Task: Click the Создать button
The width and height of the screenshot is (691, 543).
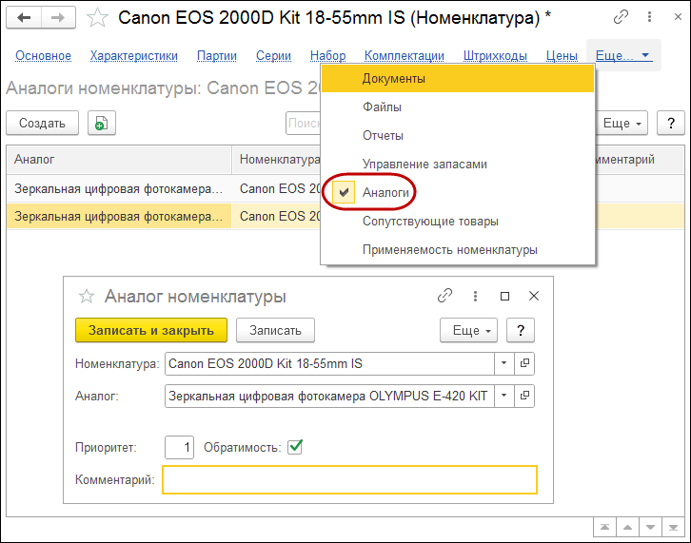Action: [x=42, y=123]
